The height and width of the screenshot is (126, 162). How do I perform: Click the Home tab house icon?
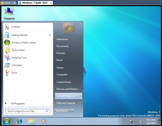[x=2, y=3]
